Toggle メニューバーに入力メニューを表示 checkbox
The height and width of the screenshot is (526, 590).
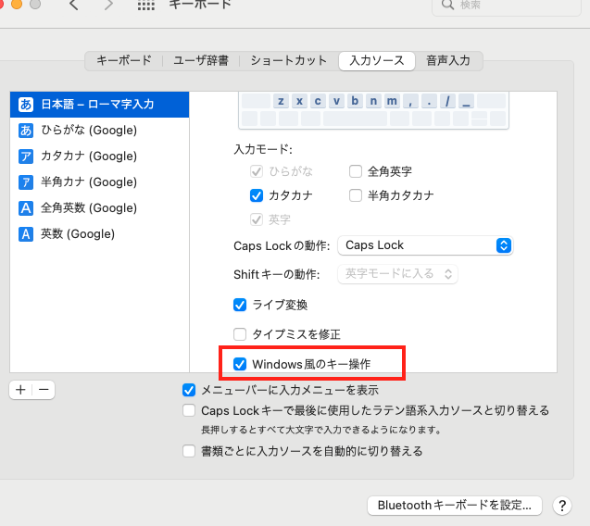pos(189,390)
